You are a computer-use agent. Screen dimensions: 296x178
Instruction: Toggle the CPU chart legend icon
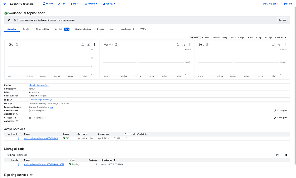[82, 45]
